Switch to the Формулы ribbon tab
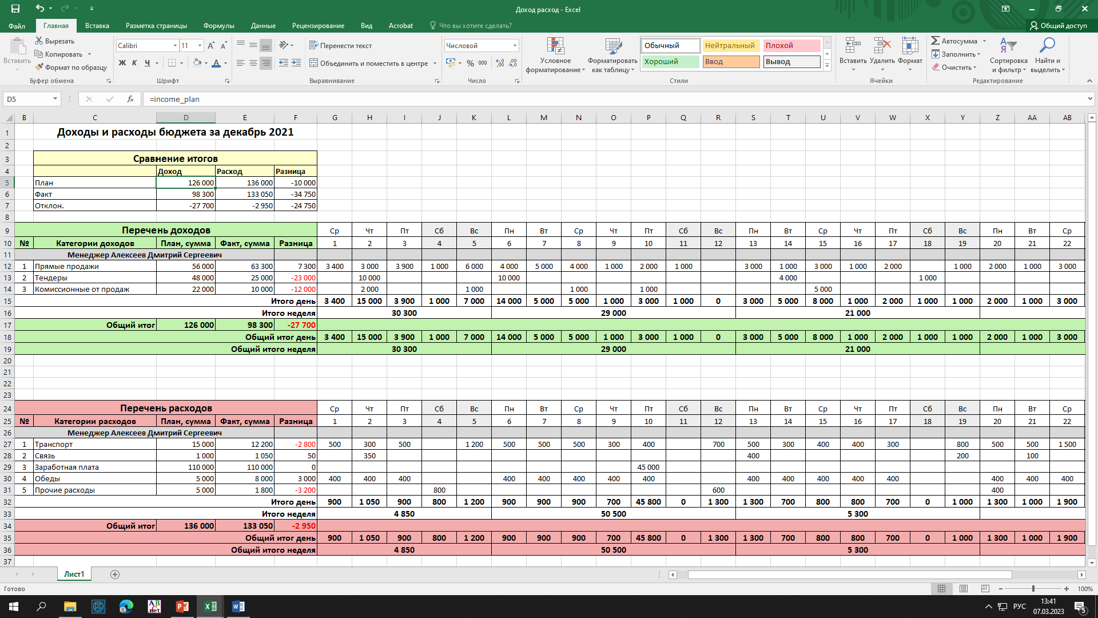The image size is (1098, 618). tap(218, 26)
